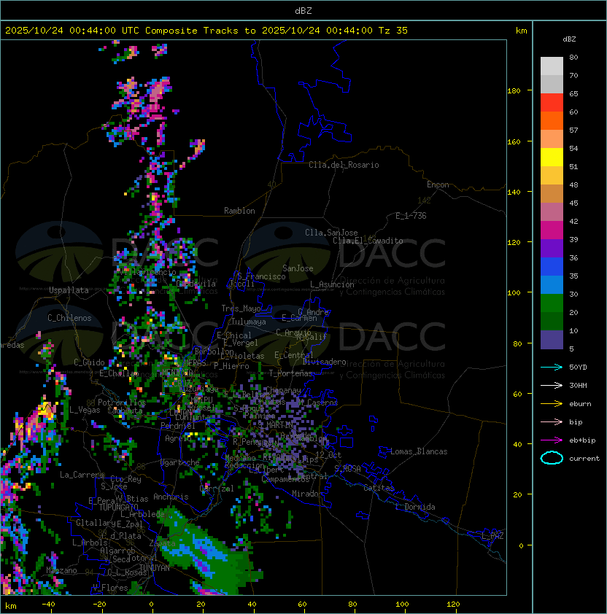Click the 'Anchoris' map label

click(x=171, y=497)
